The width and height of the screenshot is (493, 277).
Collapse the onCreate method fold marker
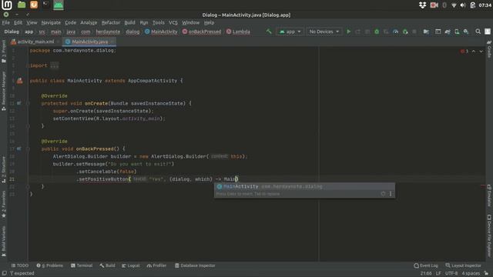pyautogui.click(x=28, y=103)
